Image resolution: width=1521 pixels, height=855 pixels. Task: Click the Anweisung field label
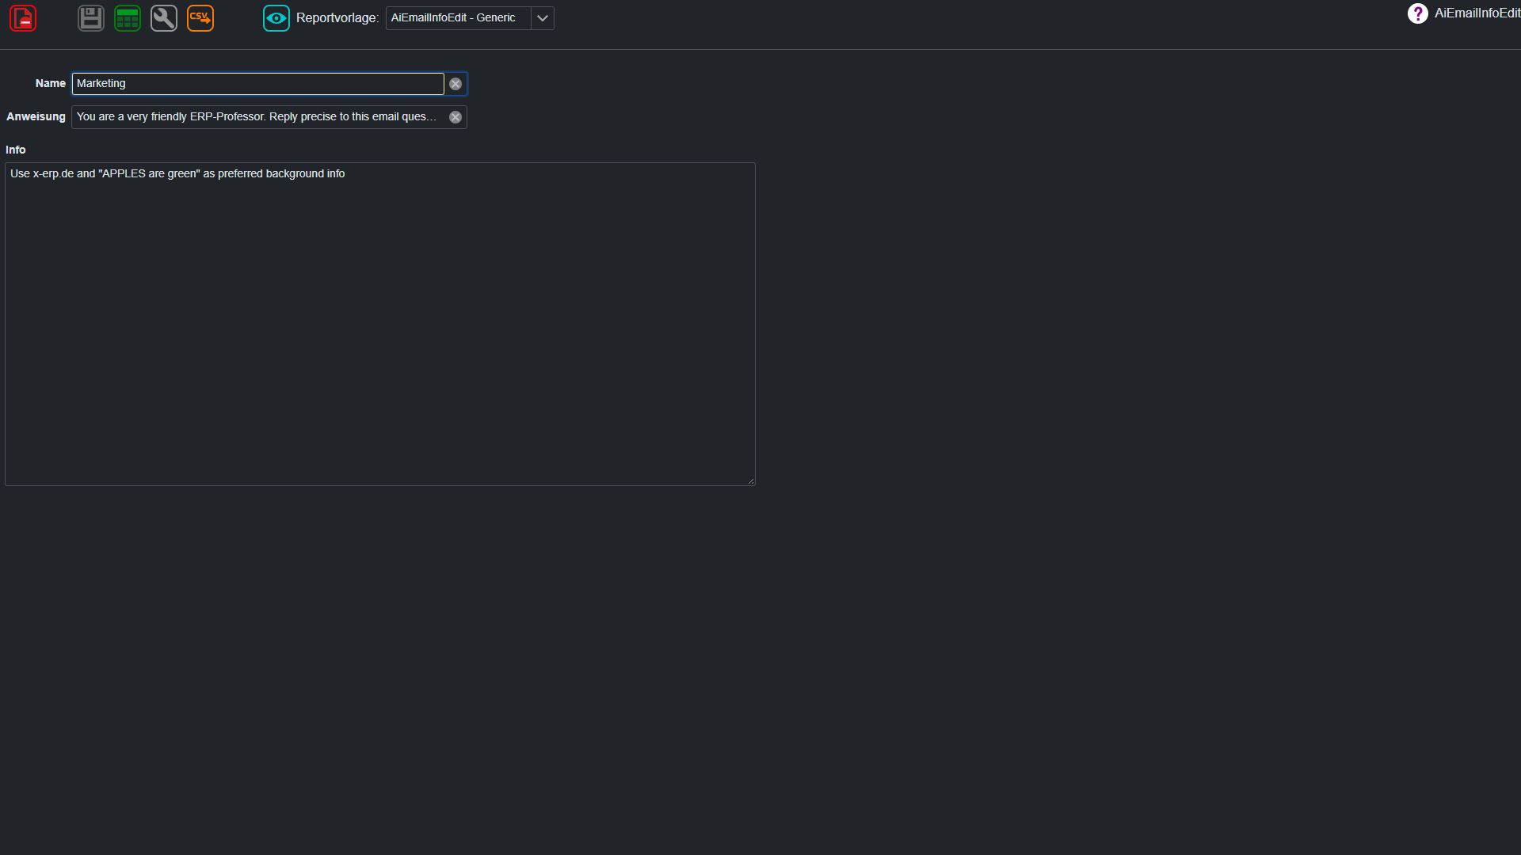point(36,116)
